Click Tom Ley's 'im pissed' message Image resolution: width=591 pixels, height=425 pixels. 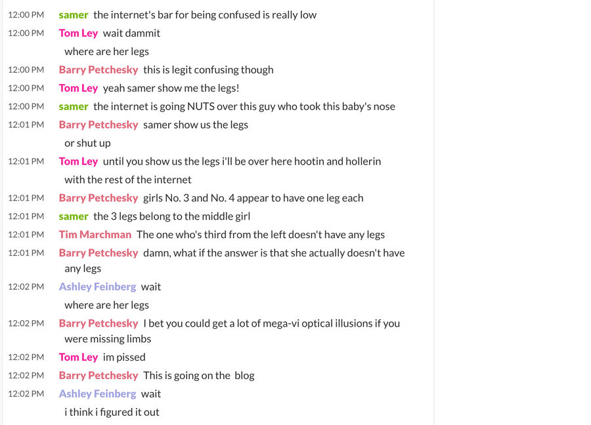pos(124,357)
